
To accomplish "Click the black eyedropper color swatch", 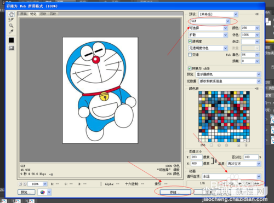I will tap(11, 40).
